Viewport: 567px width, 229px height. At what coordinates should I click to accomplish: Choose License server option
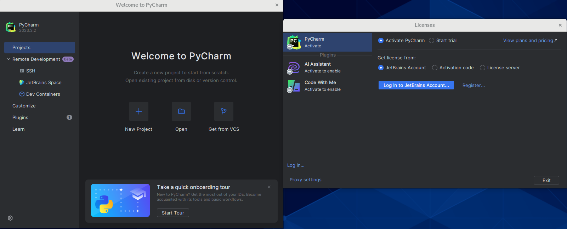click(482, 68)
